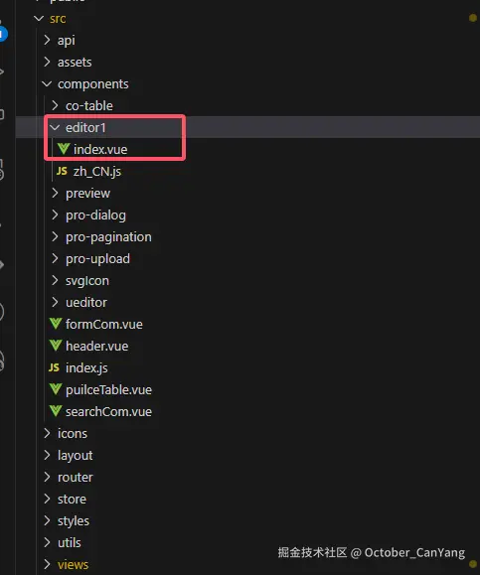Select the assets folder label
The image size is (480, 575).
point(75,62)
